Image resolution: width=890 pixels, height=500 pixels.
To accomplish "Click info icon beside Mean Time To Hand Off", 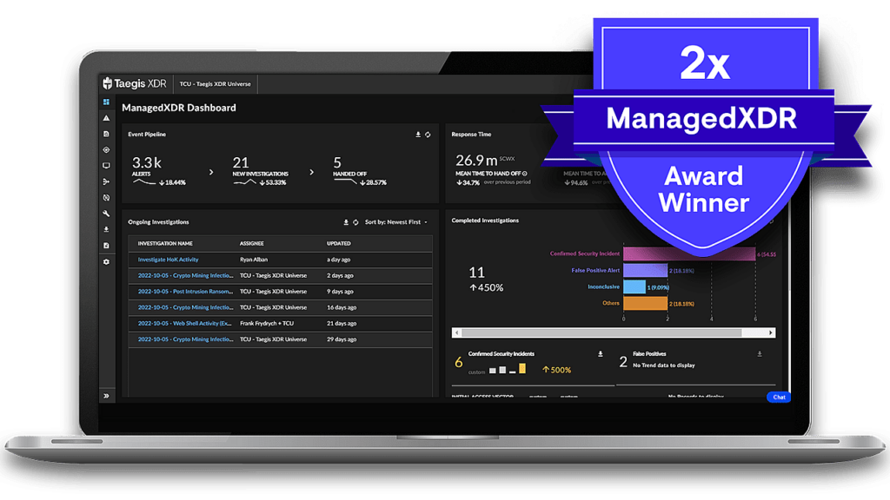I will tap(525, 174).
